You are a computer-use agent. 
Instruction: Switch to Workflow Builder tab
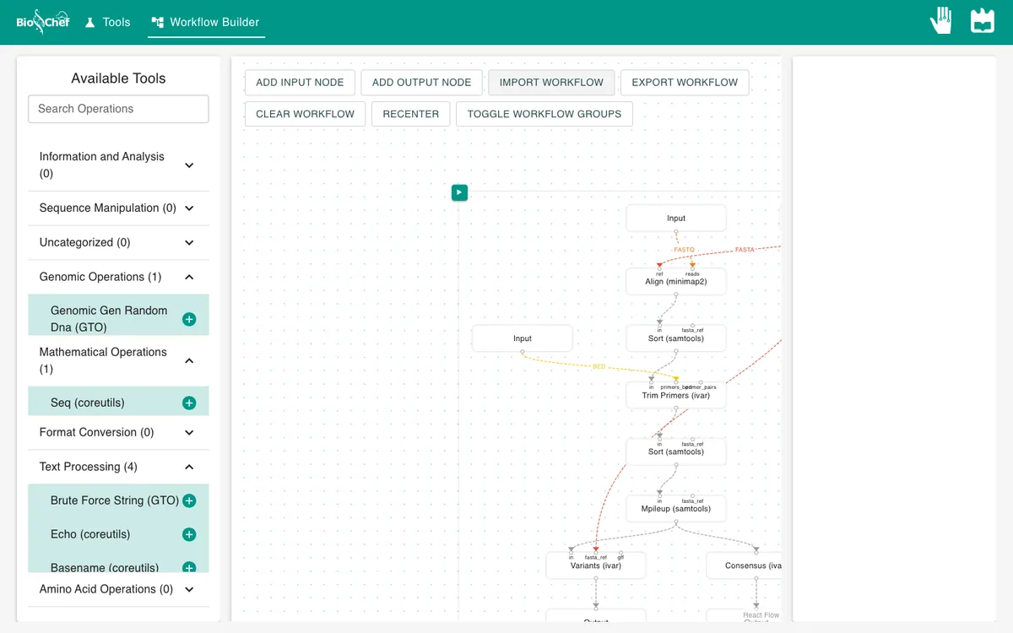(206, 22)
